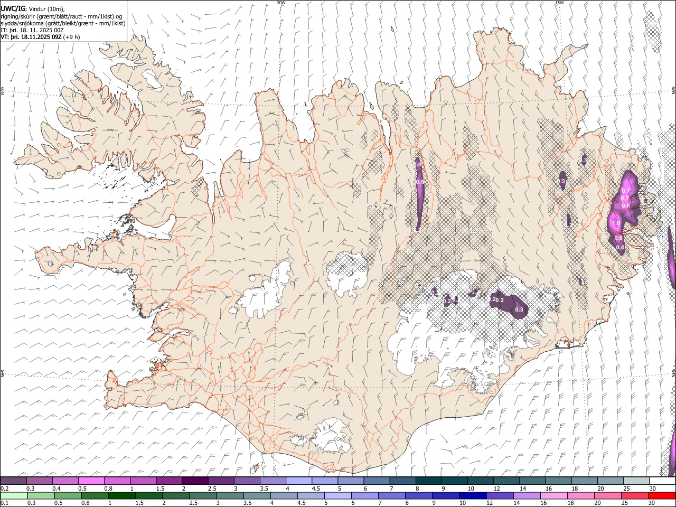This screenshot has width=676, height=507.
Task: Pick the deep blue swatch labeled 10 in the lower legend row
Action: pos(472,495)
